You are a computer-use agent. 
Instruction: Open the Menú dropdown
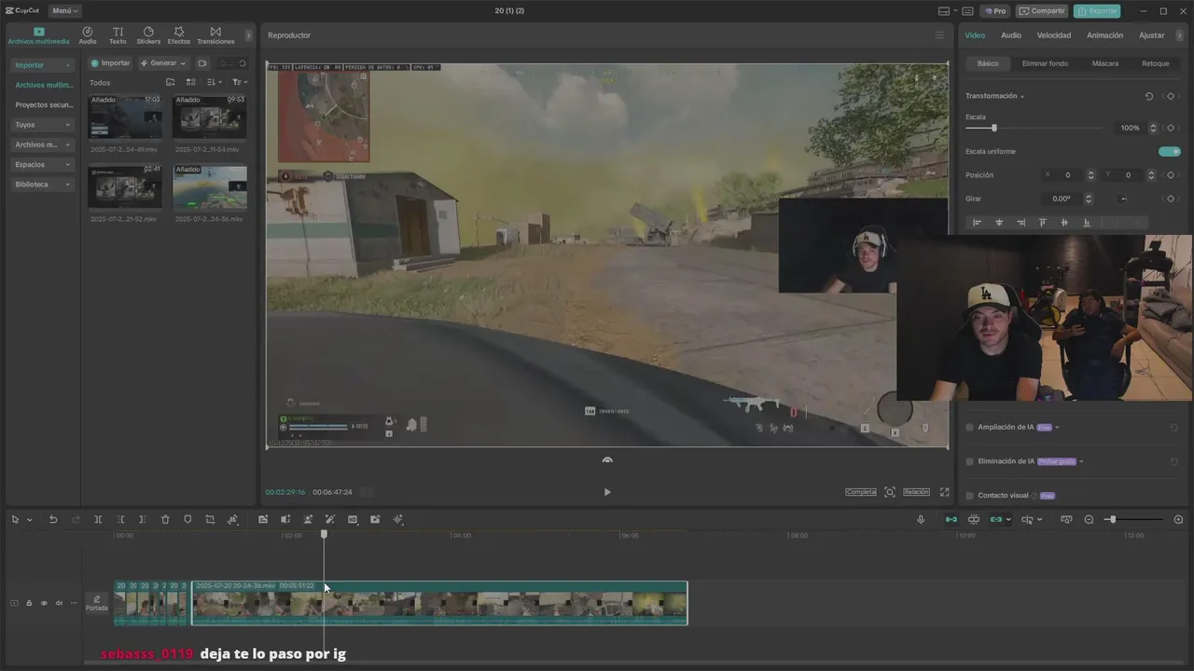pos(64,11)
